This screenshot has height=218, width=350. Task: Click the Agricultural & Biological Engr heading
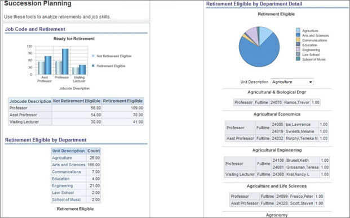[x=277, y=92]
